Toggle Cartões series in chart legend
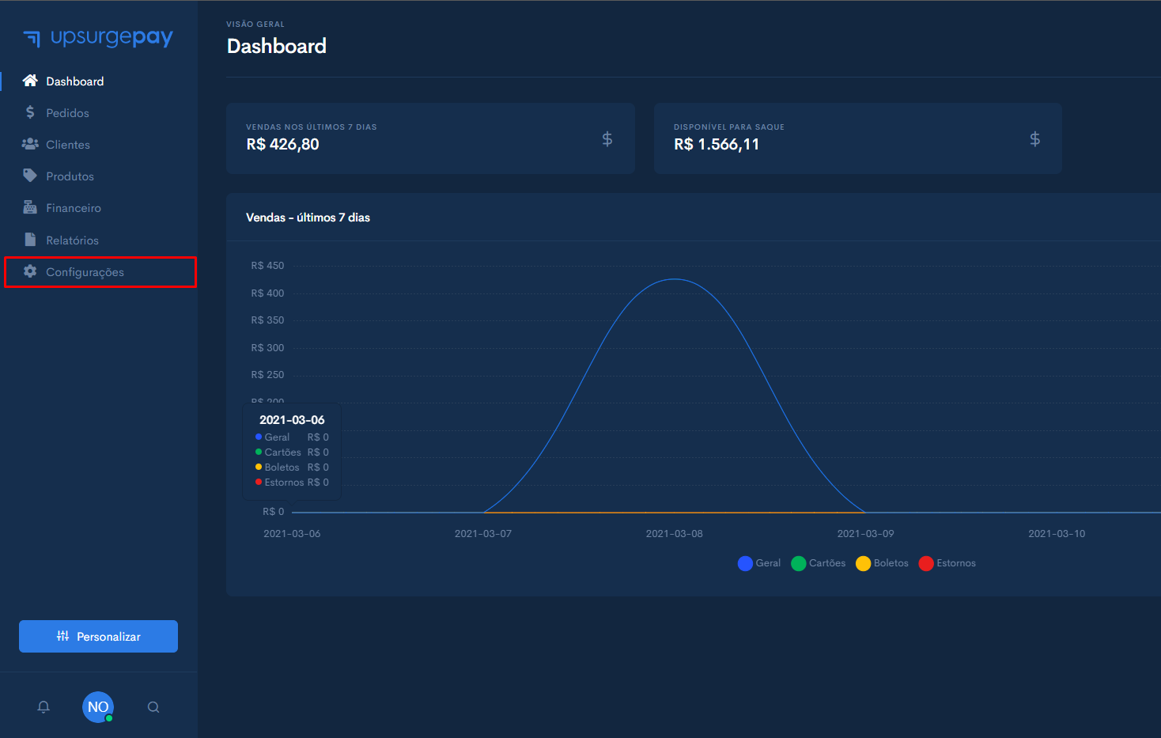Viewport: 1161px width, 738px height. pyautogui.click(x=818, y=563)
